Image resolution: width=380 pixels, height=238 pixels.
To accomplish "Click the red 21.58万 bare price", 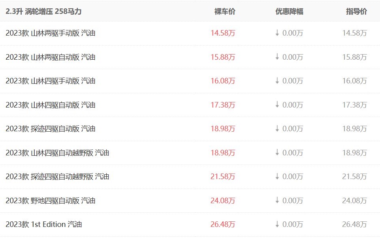I will (x=223, y=176).
